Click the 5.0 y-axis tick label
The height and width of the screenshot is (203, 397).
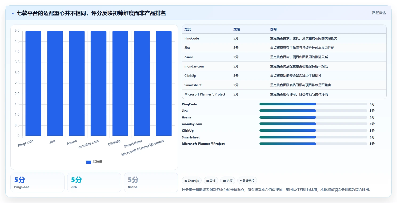coord(17,31)
